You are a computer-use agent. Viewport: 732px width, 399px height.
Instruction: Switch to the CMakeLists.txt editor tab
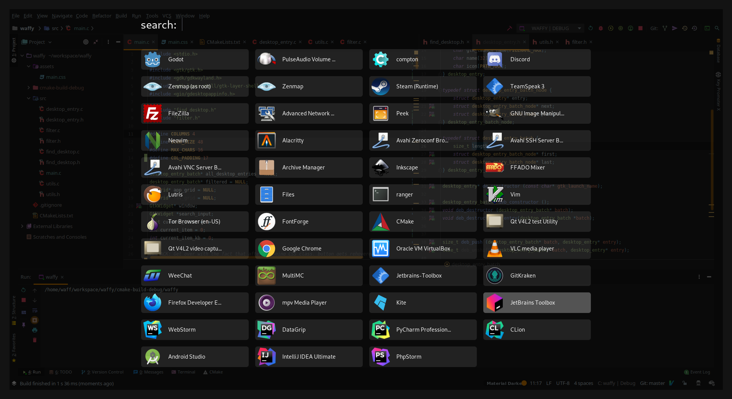click(x=223, y=42)
